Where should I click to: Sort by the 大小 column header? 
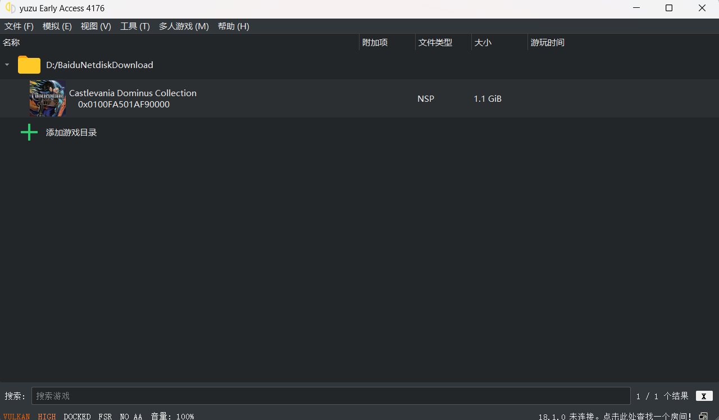point(499,43)
